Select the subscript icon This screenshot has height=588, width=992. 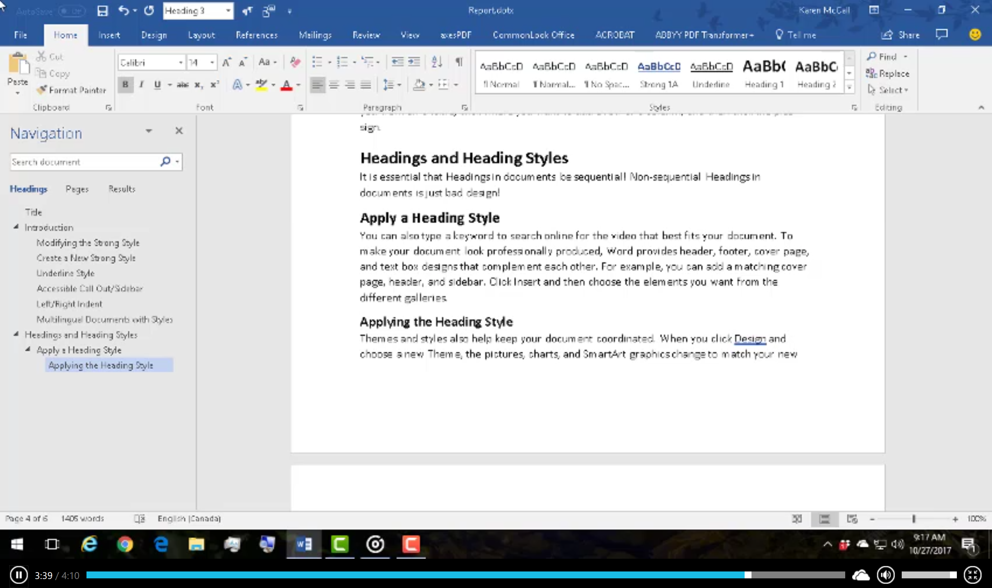pyautogui.click(x=197, y=84)
